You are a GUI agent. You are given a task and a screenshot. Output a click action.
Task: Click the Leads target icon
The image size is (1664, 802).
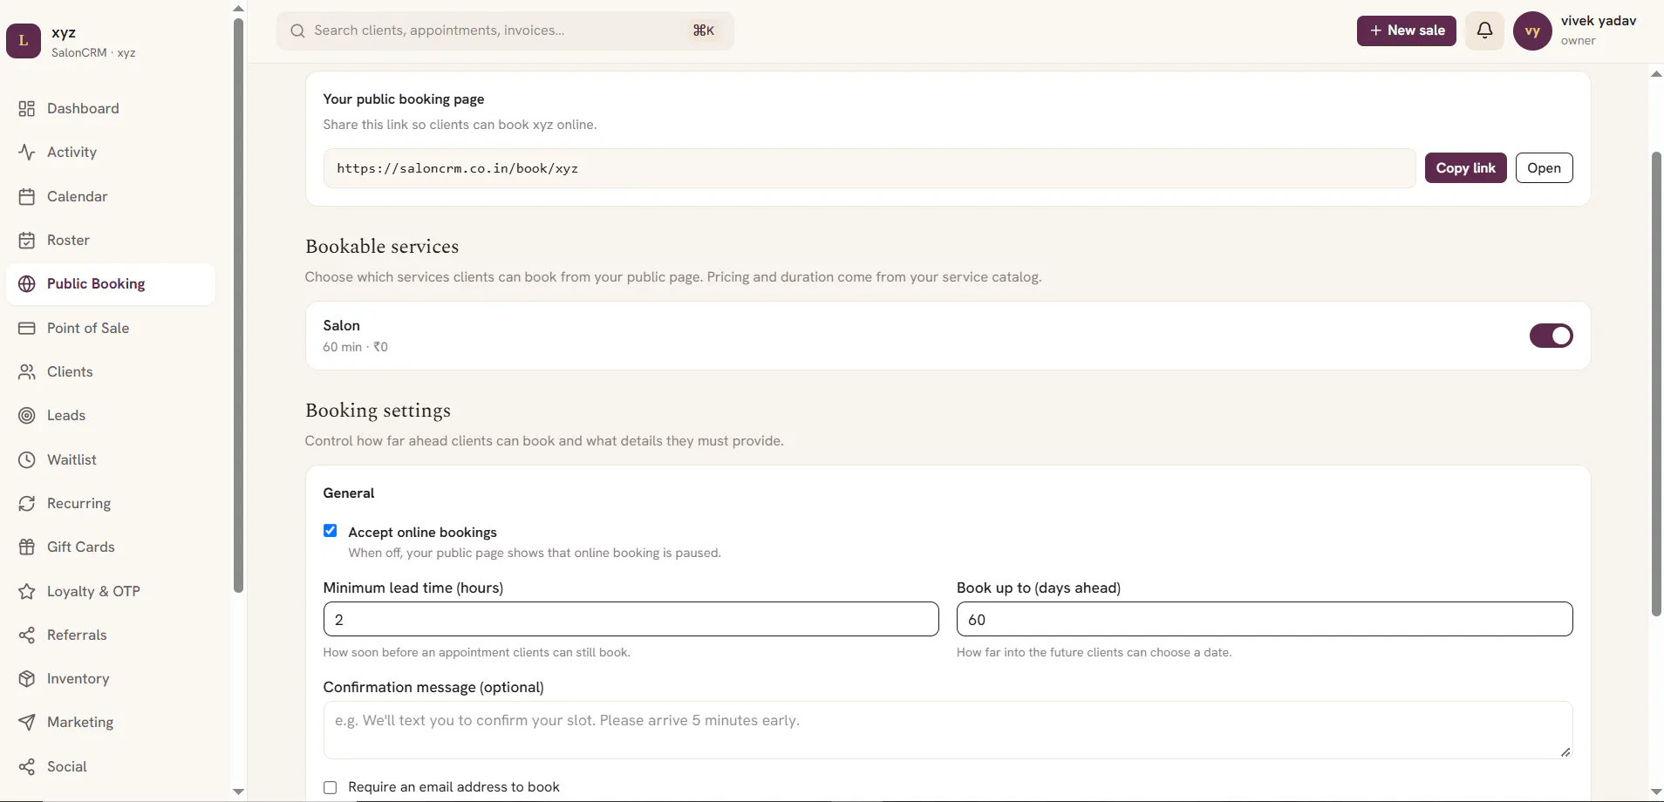pyautogui.click(x=27, y=416)
